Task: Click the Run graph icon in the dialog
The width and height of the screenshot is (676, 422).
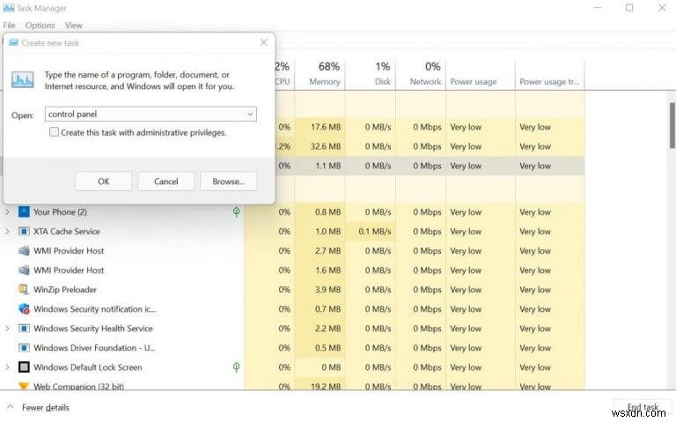Action: [22, 80]
